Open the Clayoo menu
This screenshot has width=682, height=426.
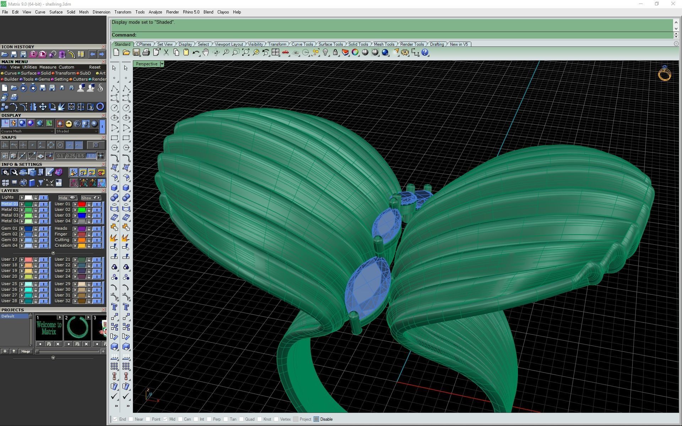[223, 12]
